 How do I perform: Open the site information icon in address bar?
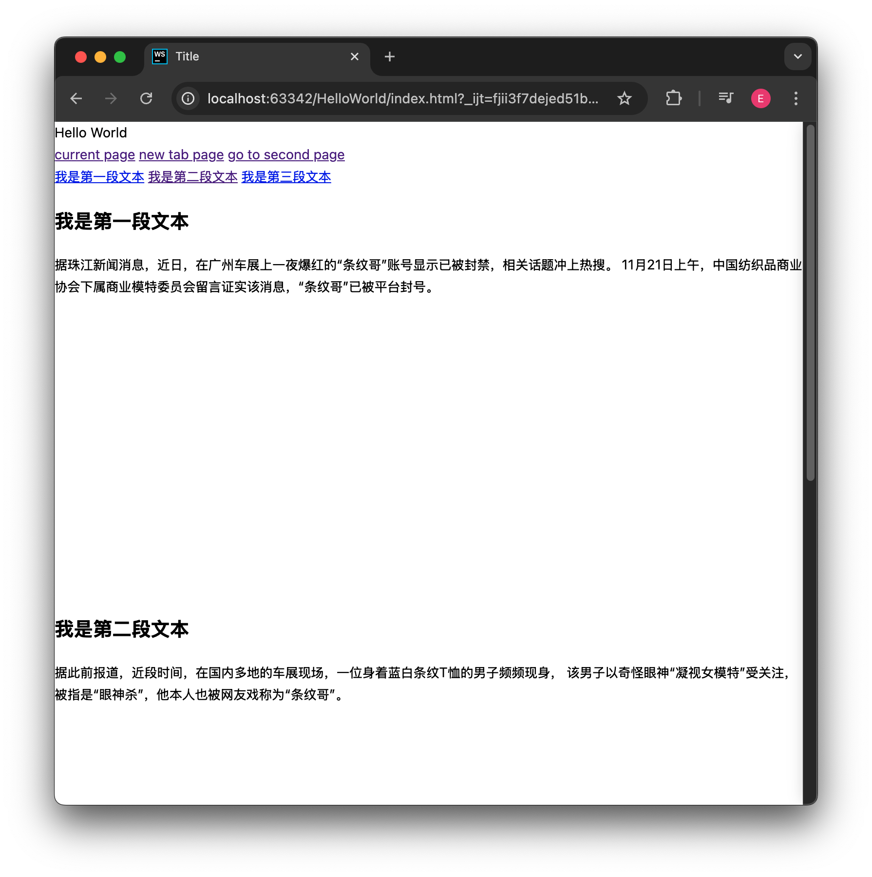tap(188, 98)
